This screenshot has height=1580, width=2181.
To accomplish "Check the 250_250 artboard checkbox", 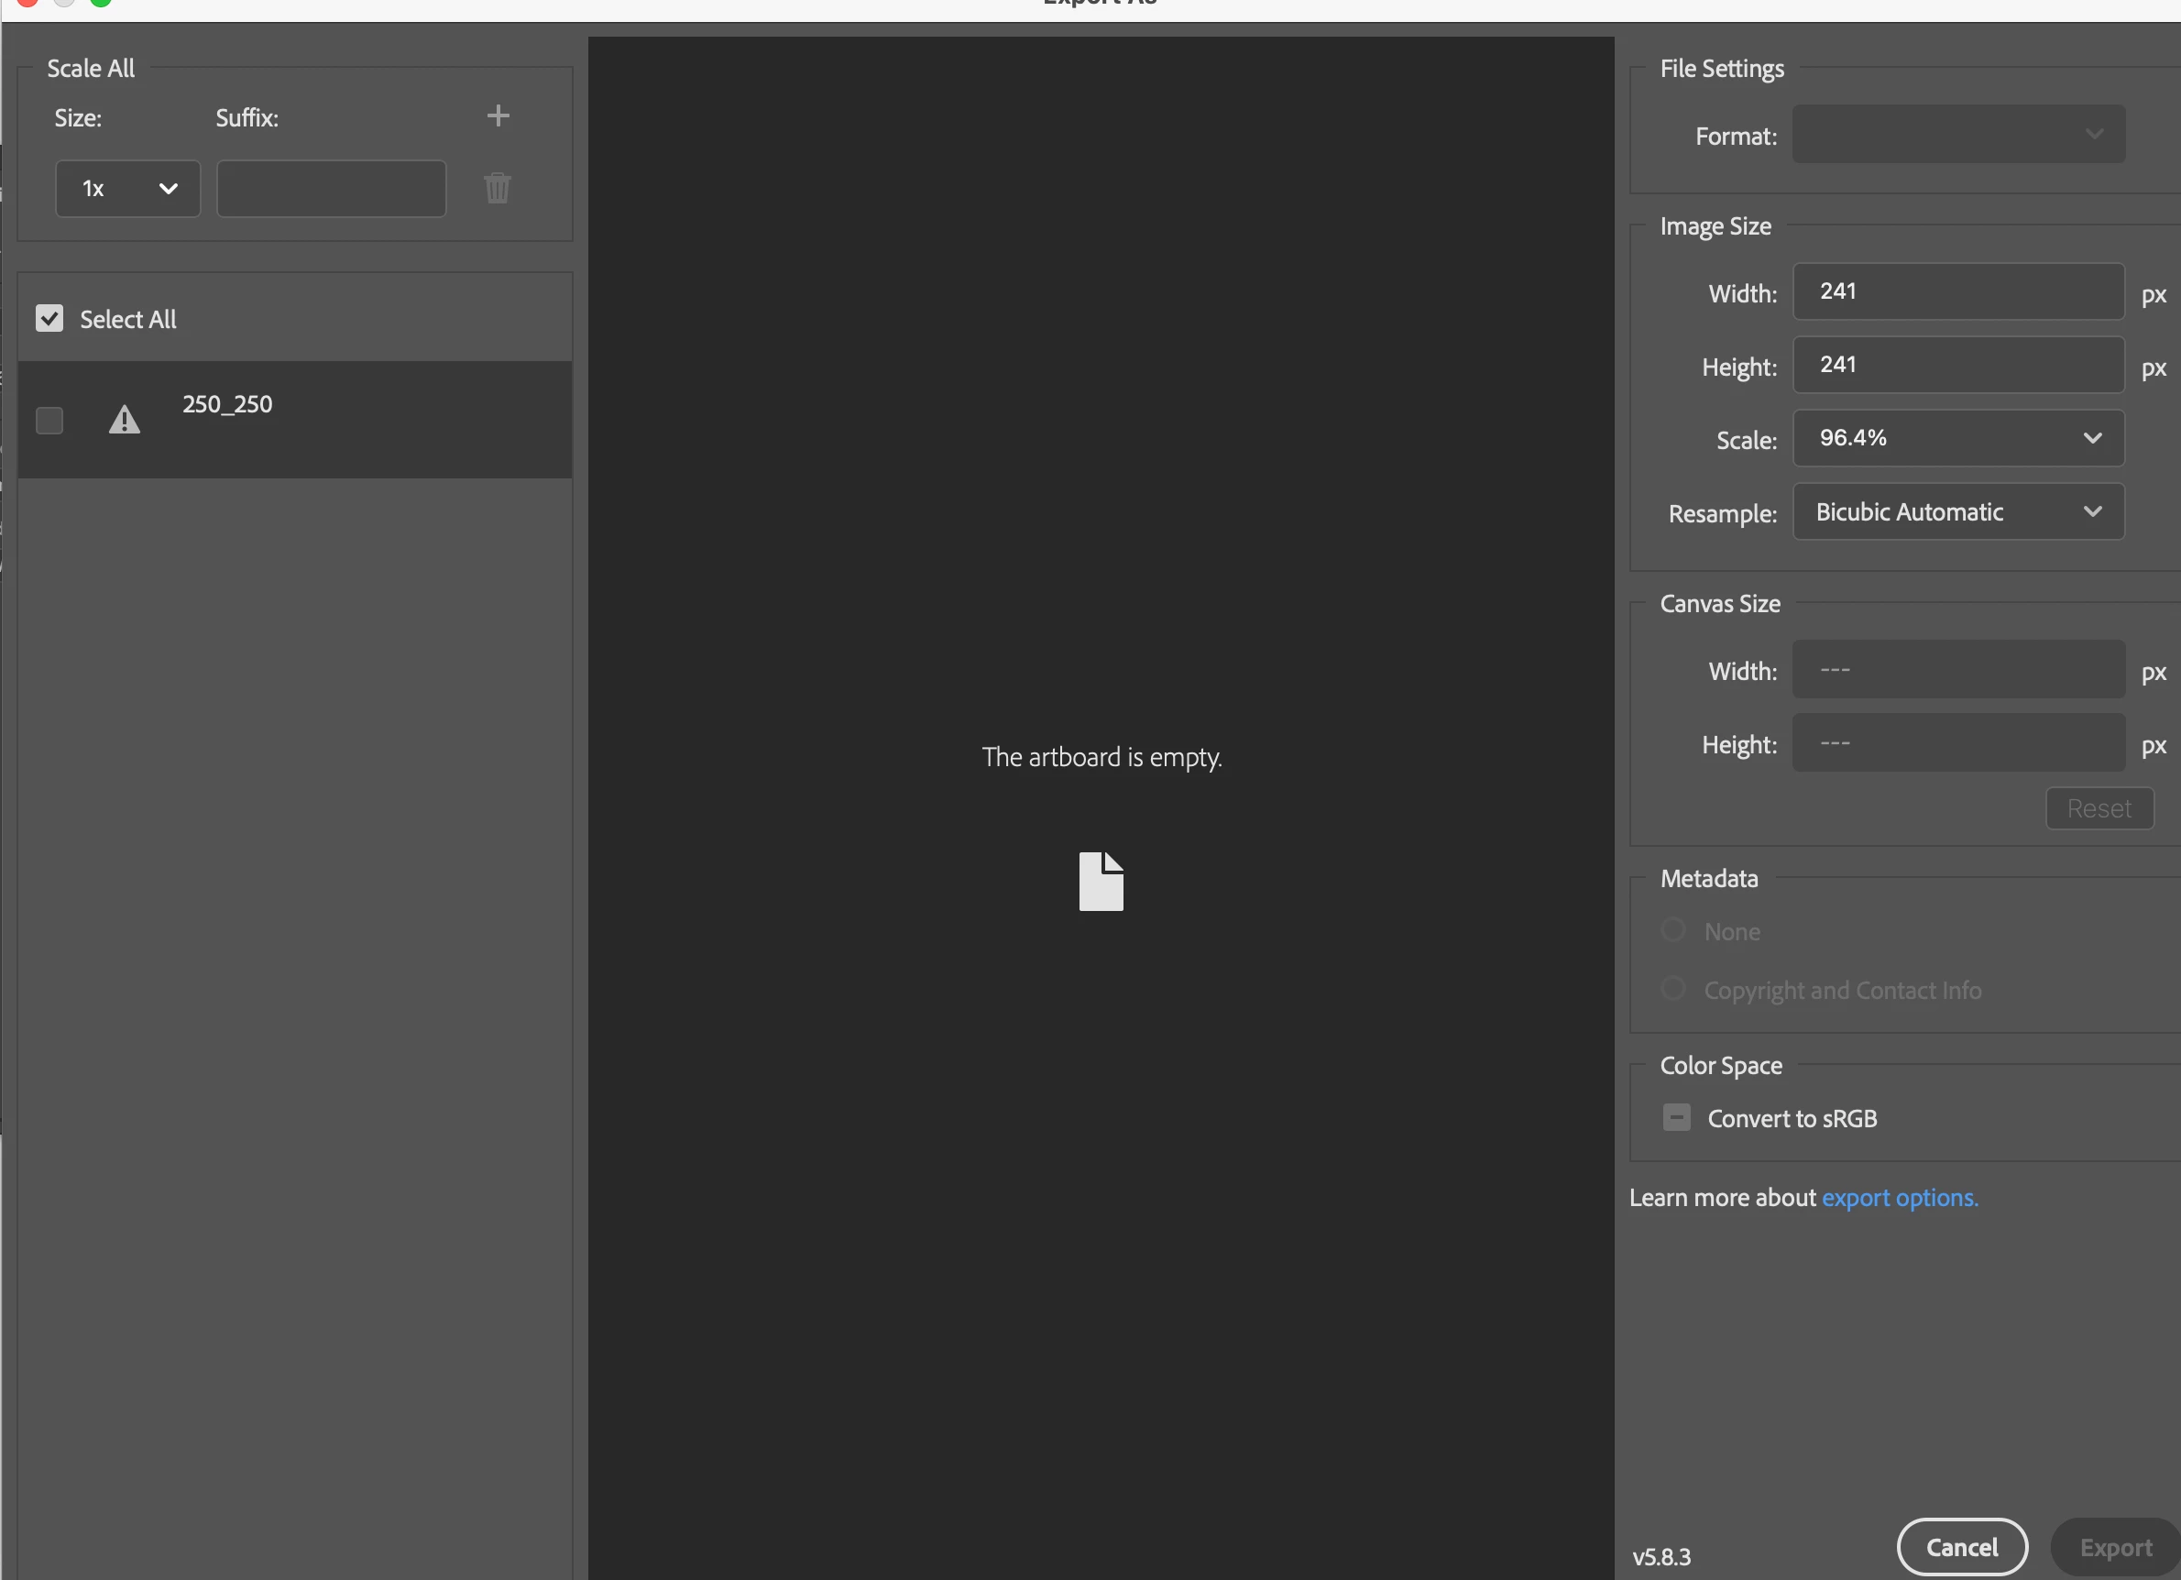I will point(50,421).
